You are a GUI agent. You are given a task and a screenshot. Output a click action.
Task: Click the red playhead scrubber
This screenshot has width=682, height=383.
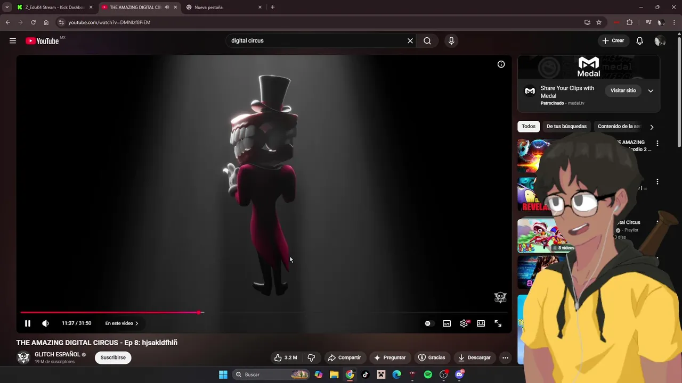point(200,313)
